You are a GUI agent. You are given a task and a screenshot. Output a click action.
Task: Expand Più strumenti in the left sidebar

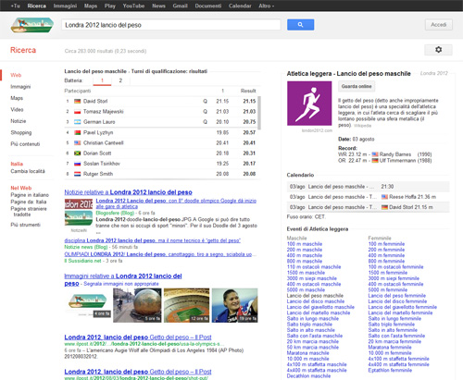point(26,225)
